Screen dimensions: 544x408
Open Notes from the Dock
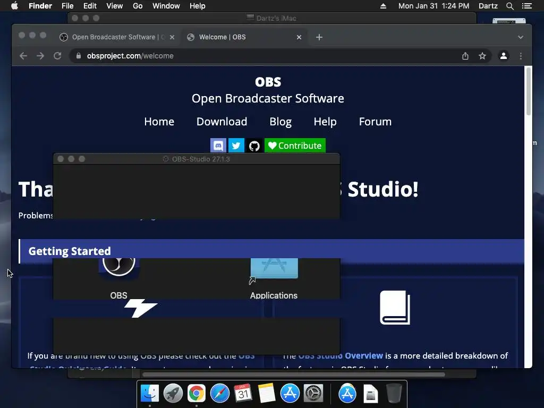click(267, 393)
